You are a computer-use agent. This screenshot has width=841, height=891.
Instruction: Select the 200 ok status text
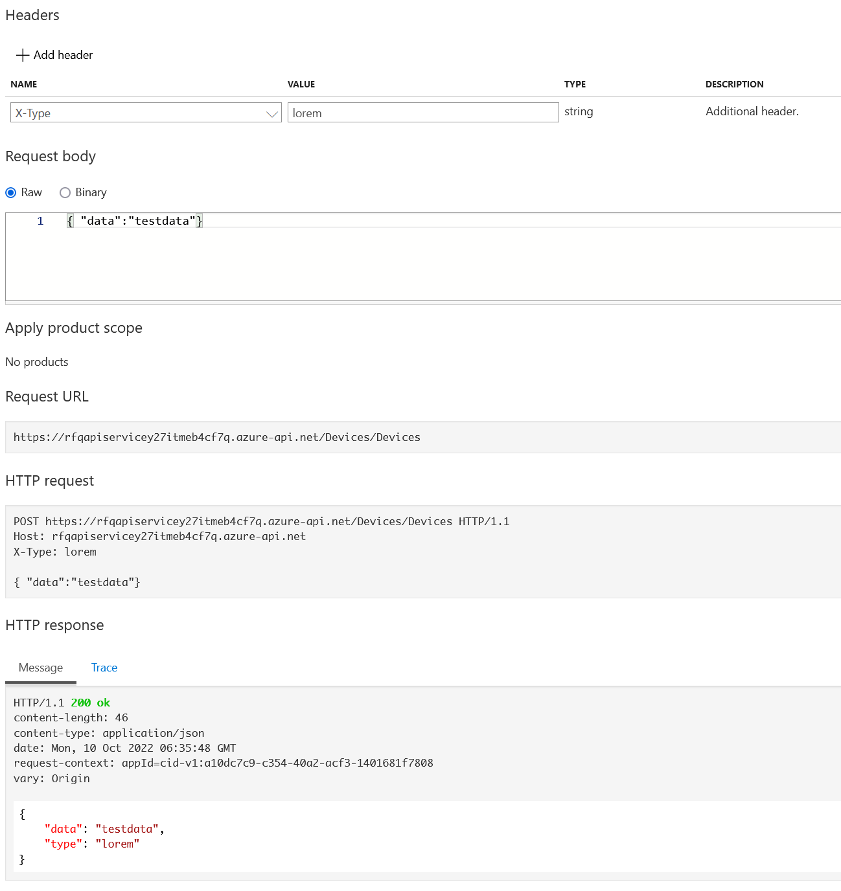click(x=90, y=703)
